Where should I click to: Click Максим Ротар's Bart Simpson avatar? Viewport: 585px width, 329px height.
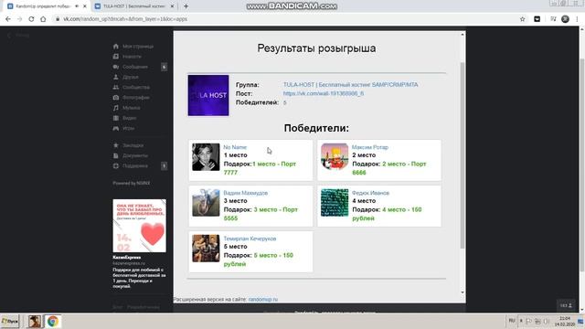point(335,157)
